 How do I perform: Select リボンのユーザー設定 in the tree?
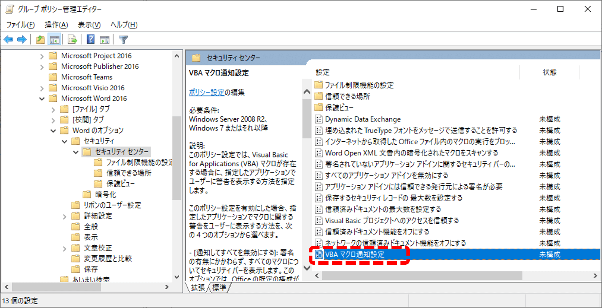click(x=112, y=205)
